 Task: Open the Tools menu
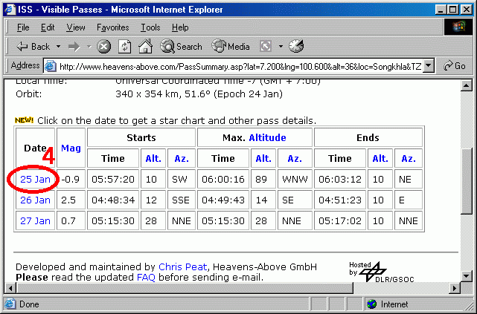(150, 27)
